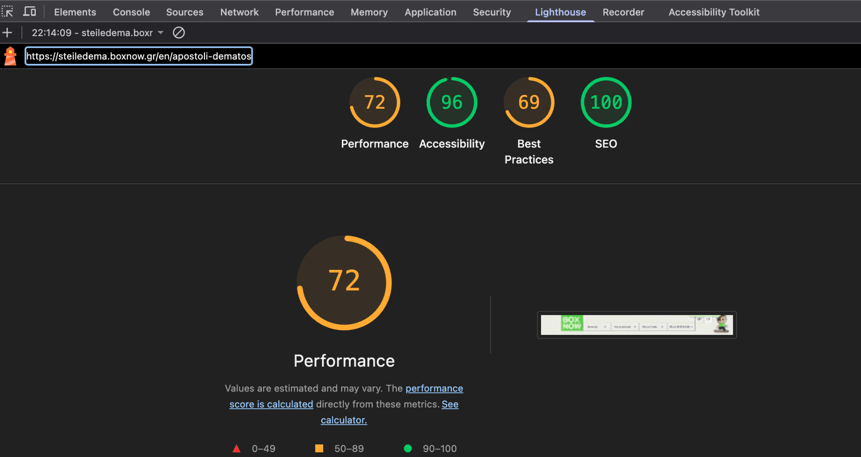Click the Lighthouse logo icon beside the URL

point(11,56)
